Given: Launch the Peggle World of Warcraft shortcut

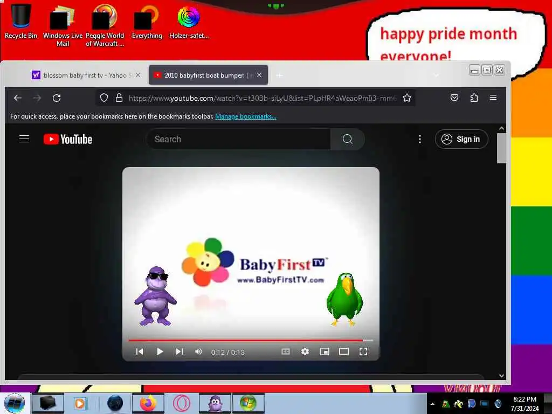Looking at the screenshot, I should click(105, 25).
